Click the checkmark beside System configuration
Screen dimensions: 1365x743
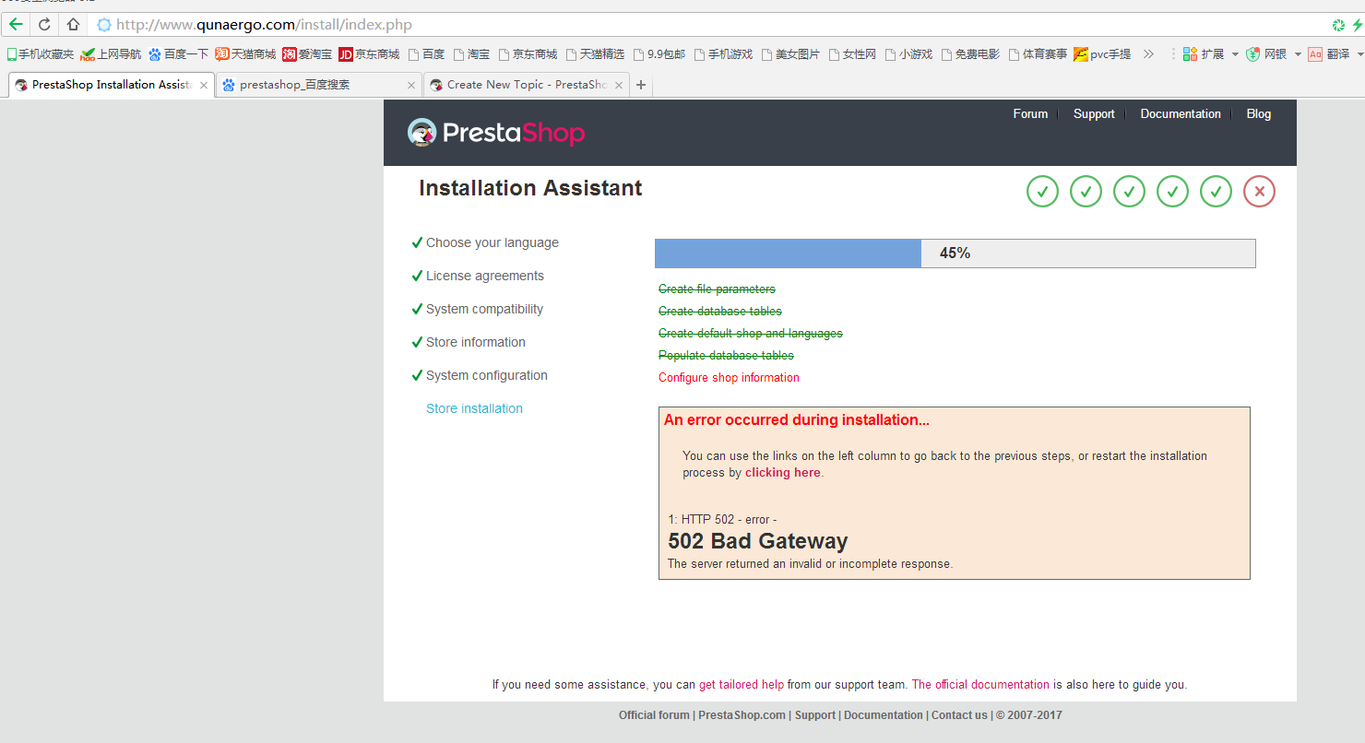click(417, 375)
